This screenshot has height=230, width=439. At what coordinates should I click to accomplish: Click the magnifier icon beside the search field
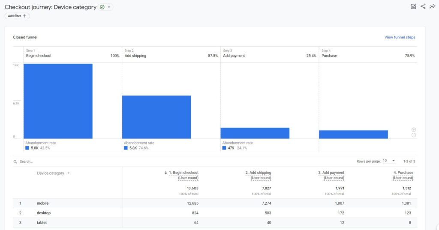tap(15, 161)
